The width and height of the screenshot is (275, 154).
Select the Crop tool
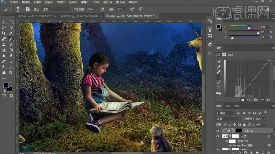pos(4,33)
